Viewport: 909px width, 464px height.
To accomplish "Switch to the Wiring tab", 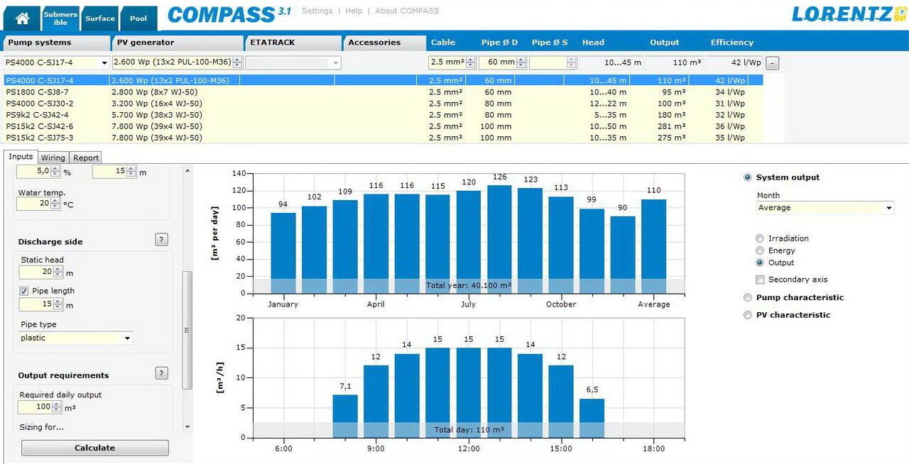I will click(53, 158).
